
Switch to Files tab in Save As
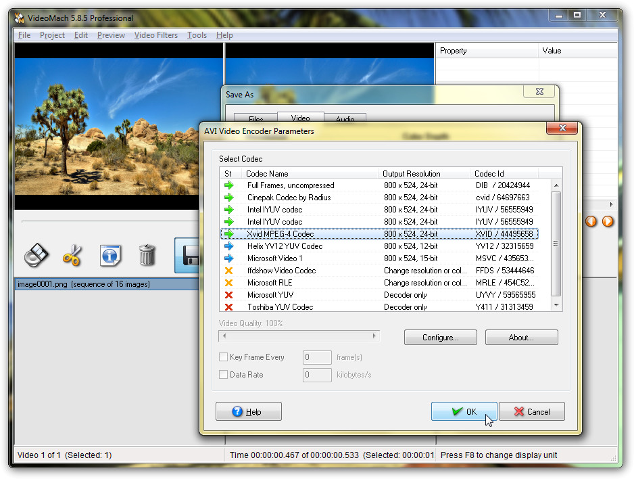(x=255, y=118)
